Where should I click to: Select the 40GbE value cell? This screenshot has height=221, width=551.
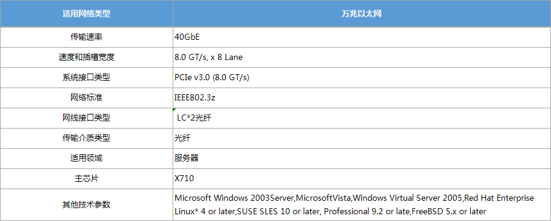pos(362,37)
